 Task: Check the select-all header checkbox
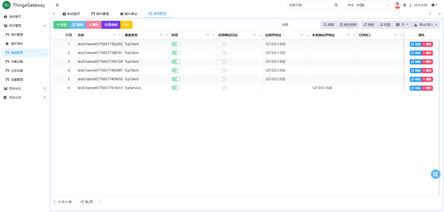[58, 35]
